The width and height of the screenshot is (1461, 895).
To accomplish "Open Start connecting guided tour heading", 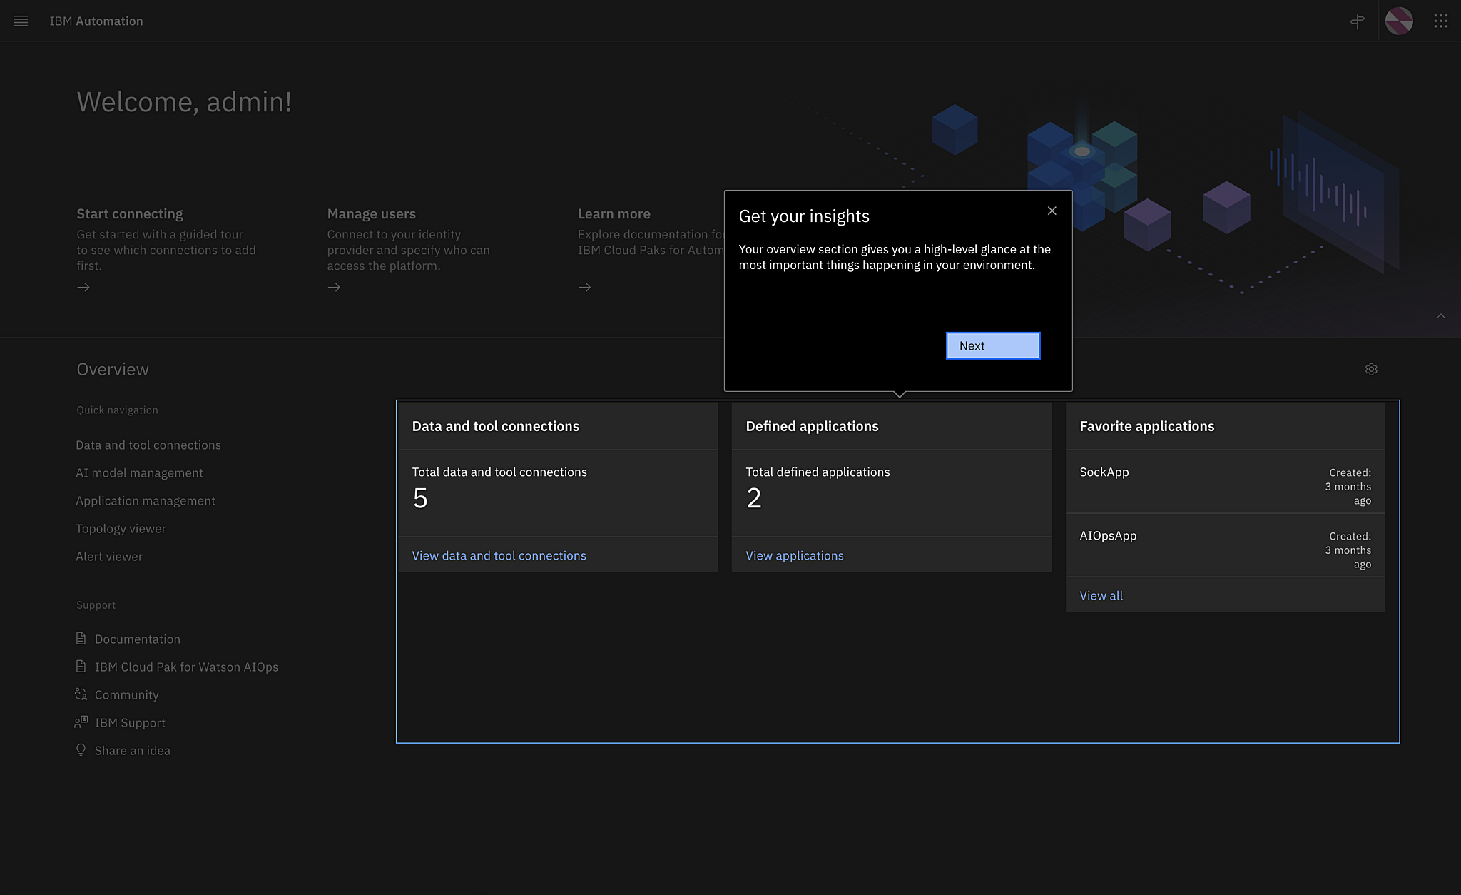I will pos(130,213).
